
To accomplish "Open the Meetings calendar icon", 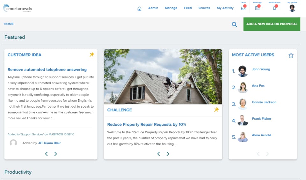I will click(x=257, y=8).
